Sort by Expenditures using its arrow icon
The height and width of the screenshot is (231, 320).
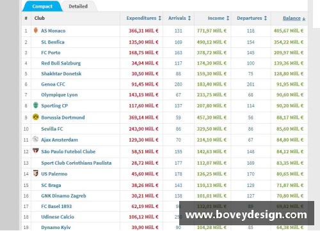pos(160,18)
